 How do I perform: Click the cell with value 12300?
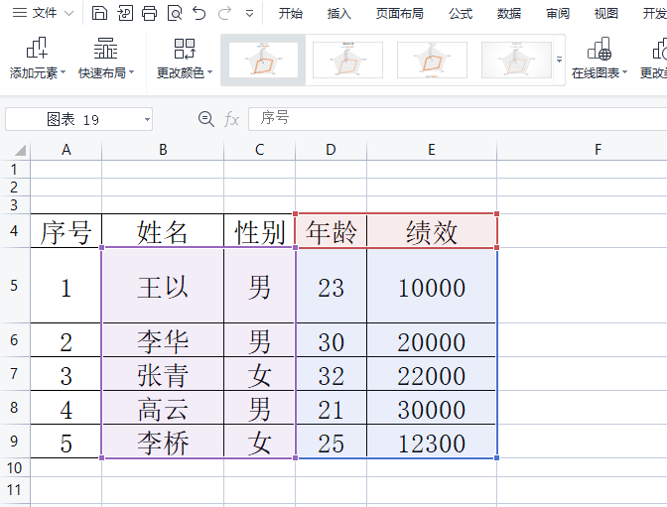click(432, 442)
